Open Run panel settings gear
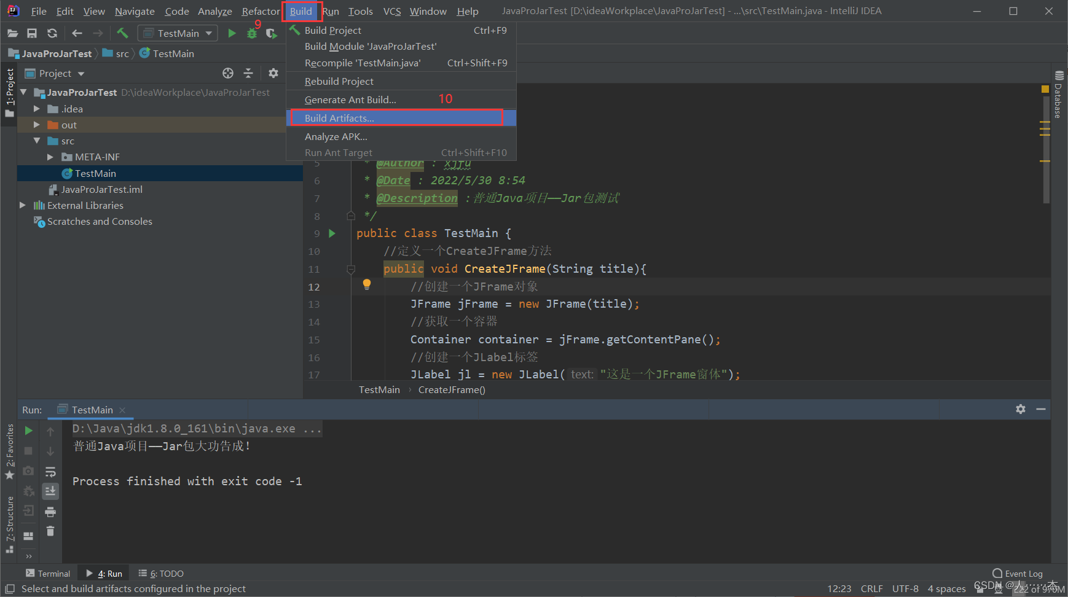 click(x=1021, y=409)
